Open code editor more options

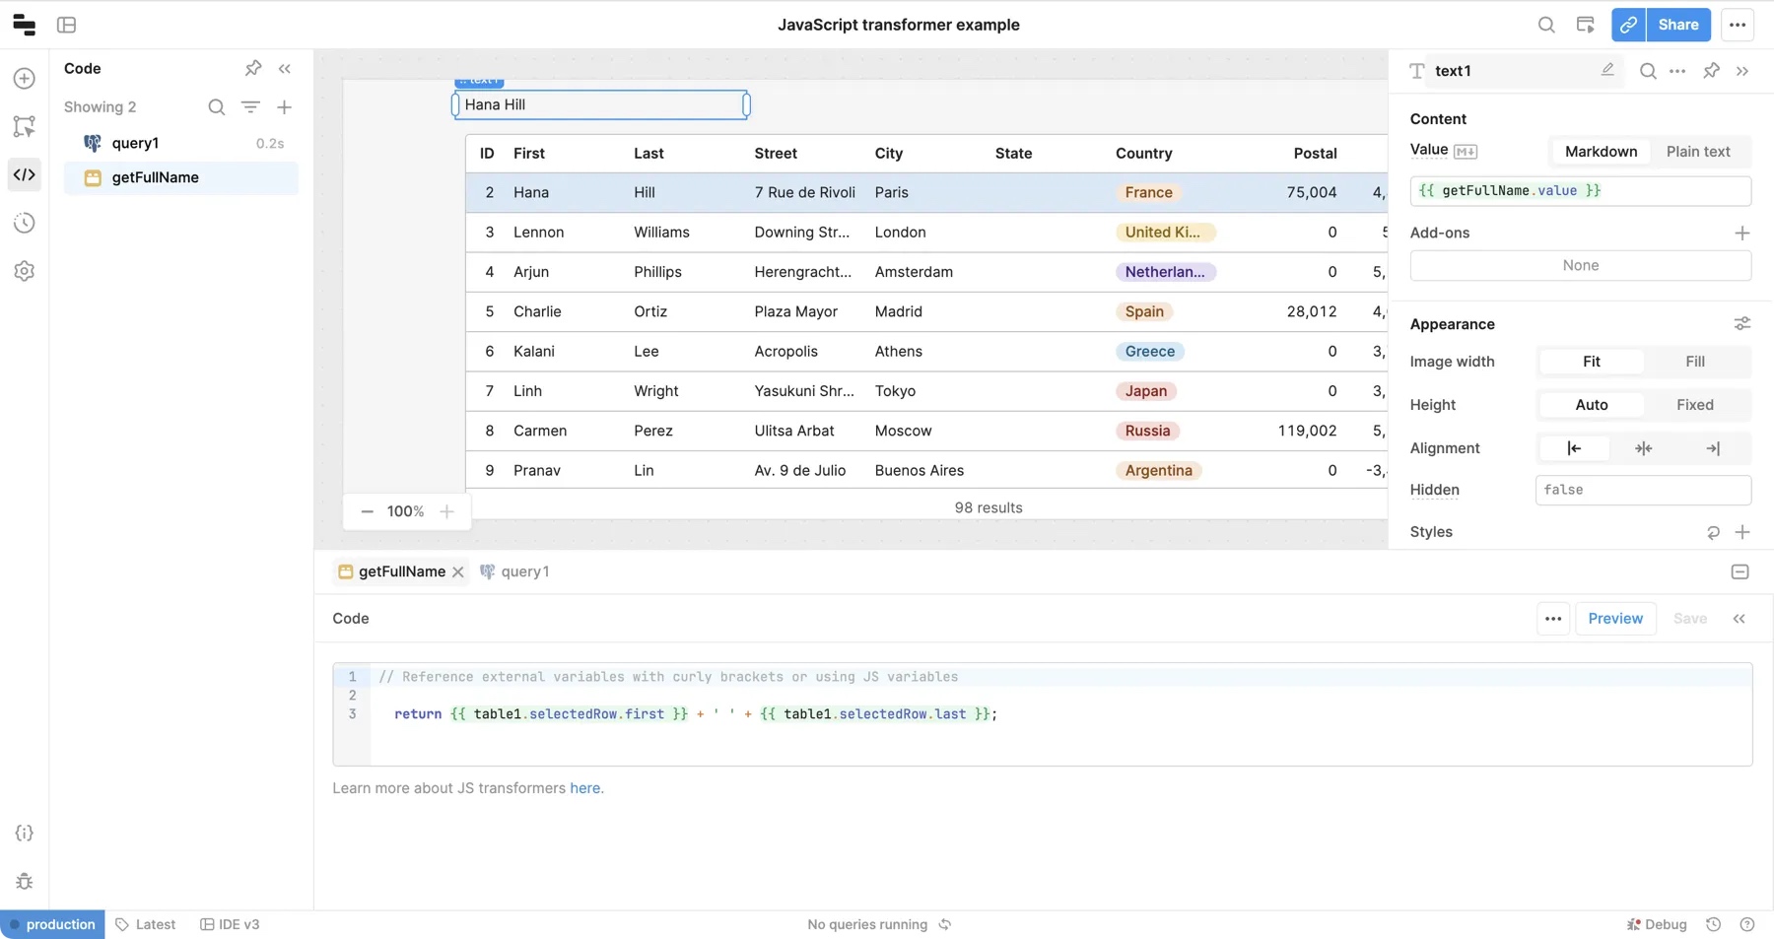(1553, 619)
